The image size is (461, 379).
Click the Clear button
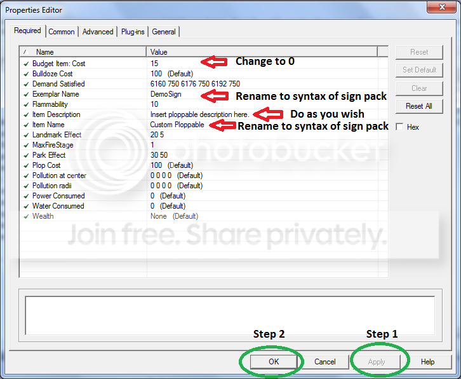point(419,88)
